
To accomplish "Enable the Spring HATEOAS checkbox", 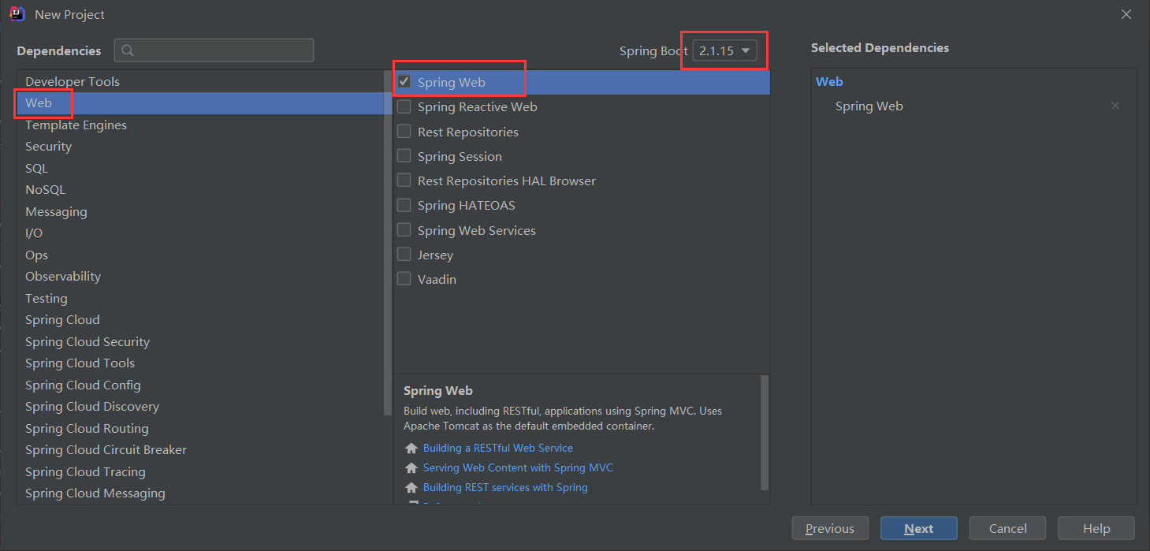I will coord(404,205).
